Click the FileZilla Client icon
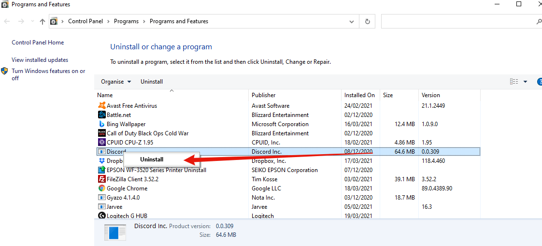542x246 pixels. coord(101,179)
